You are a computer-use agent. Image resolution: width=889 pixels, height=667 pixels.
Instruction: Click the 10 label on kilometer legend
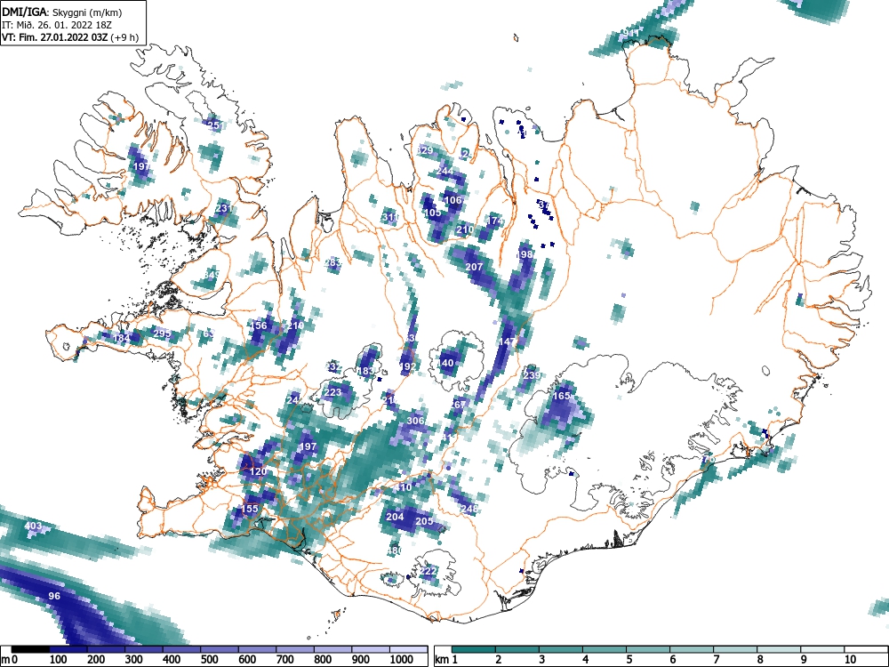tap(850, 659)
